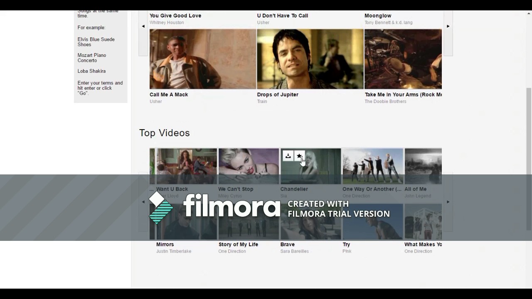Image resolution: width=532 pixels, height=299 pixels.
Task: Click the Tony Bennett & k.d. lang artist name
Action: pyautogui.click(x=389, y=22)
